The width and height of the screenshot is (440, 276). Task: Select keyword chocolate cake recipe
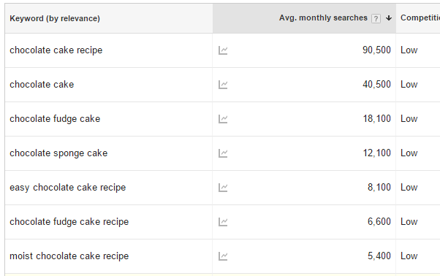point(56,50)
